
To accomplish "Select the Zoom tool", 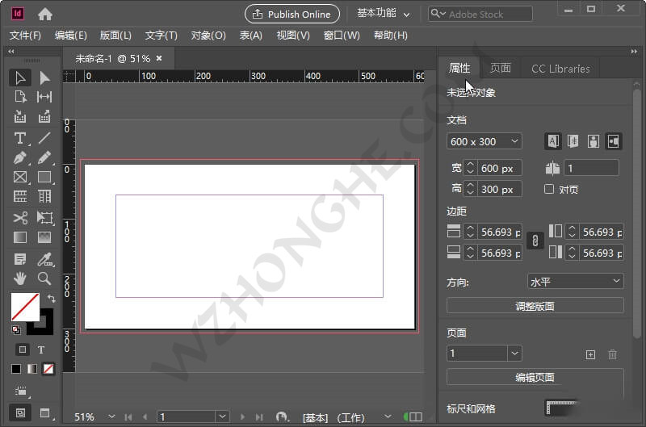I will click(44, 278).
